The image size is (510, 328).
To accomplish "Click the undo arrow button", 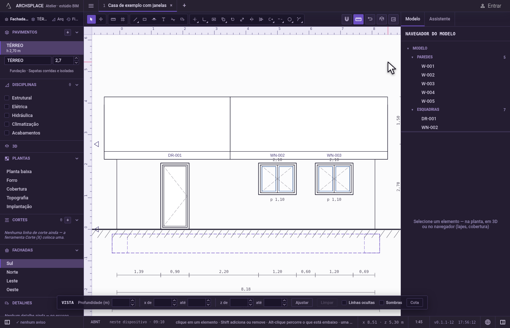I will pos(370,19).
